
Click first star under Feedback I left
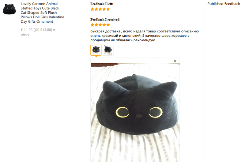pyautogui.click(x=92, y=9)
